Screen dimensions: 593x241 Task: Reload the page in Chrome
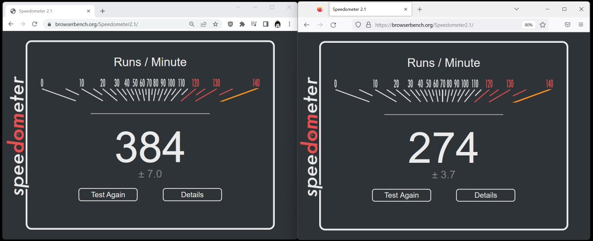tap(35, 24)
